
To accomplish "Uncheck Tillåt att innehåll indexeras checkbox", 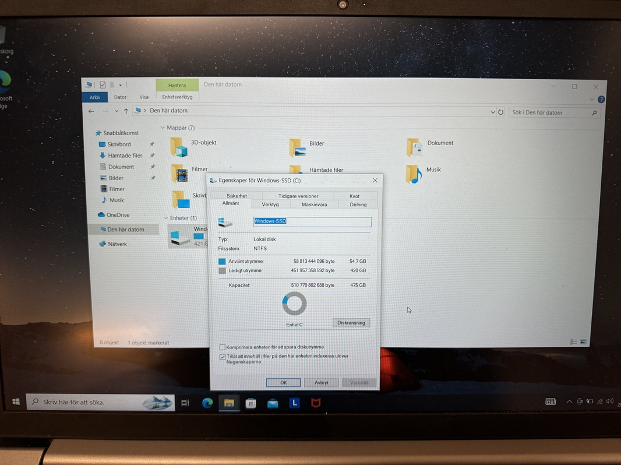I will 223,357.
